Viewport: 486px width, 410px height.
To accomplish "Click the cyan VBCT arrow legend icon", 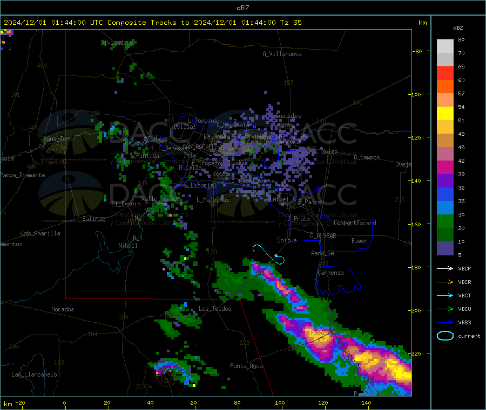I will [x=445, y=295].
